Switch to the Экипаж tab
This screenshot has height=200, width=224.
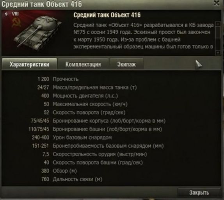(x=126, y=64)
